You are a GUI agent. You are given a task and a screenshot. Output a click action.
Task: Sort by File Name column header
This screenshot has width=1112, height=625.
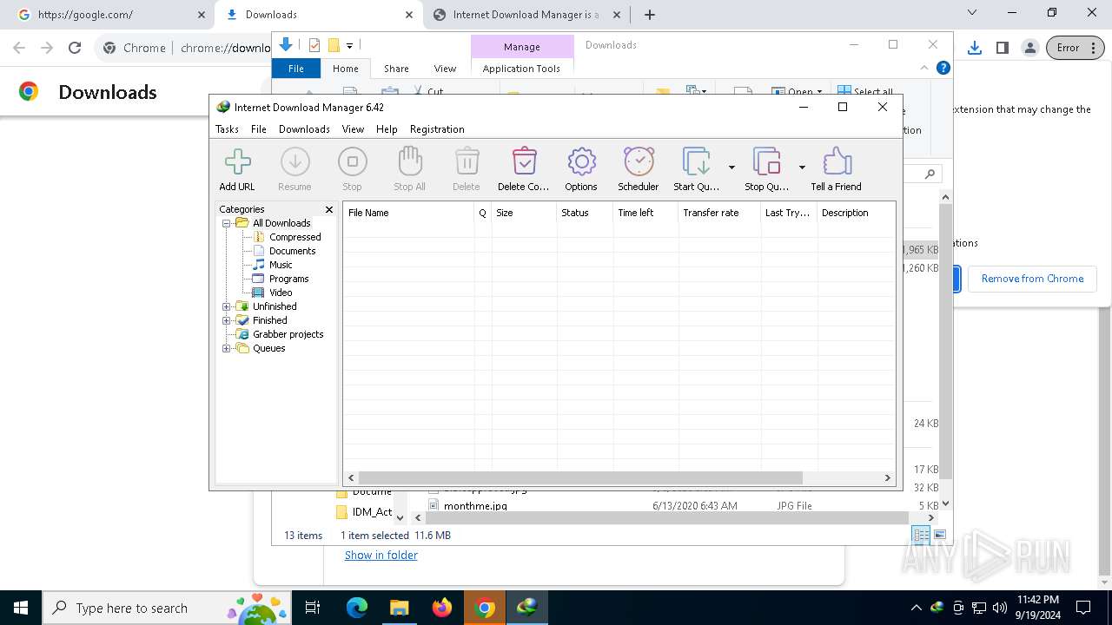pyautogui.click(x=408, y=213)
